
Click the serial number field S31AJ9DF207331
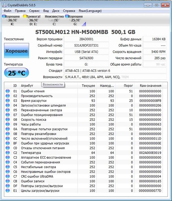[x=86, y=45]
